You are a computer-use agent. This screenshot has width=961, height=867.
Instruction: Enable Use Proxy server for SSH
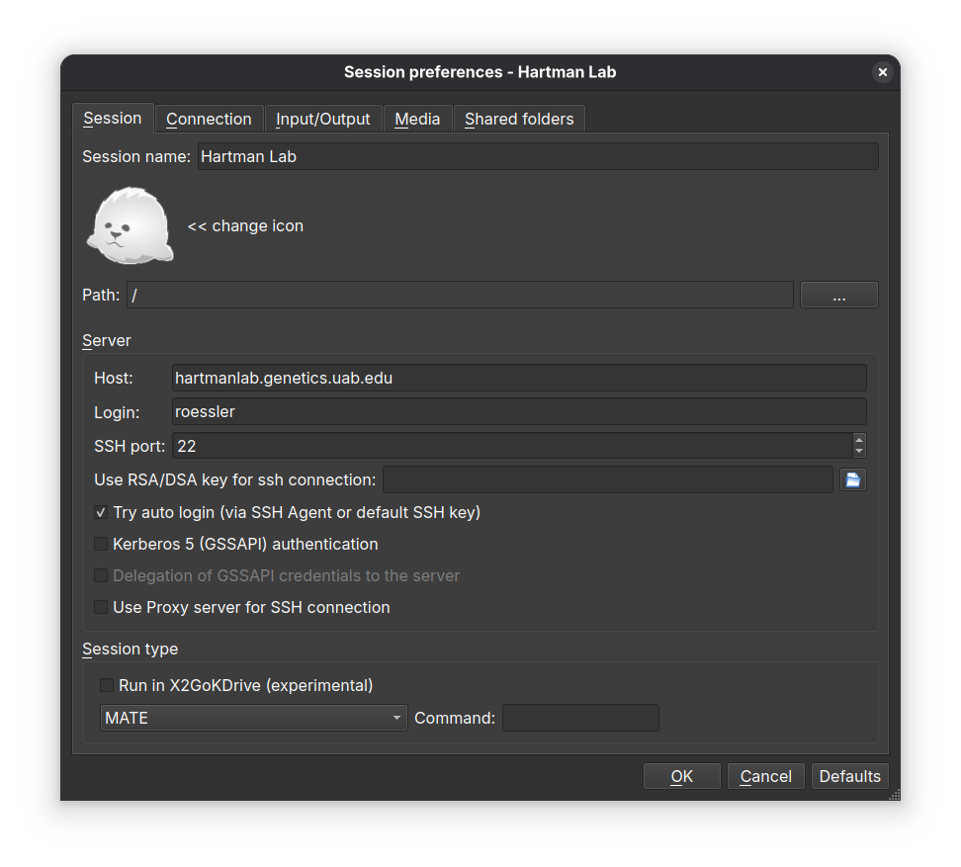pyautogui.click(x=101, y=607)
